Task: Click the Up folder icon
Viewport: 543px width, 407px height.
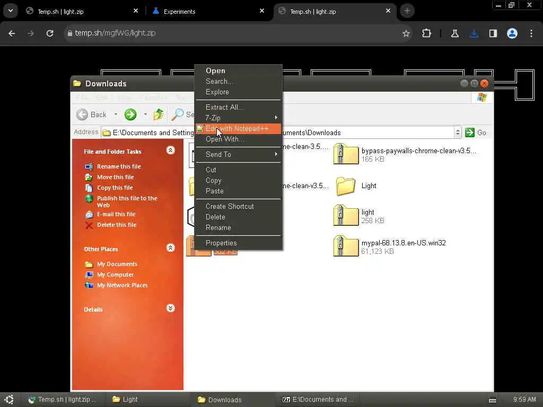Action: 159,114
